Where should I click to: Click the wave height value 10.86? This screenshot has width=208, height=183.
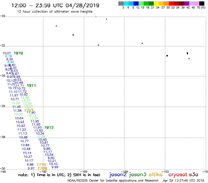pos(25,145)
